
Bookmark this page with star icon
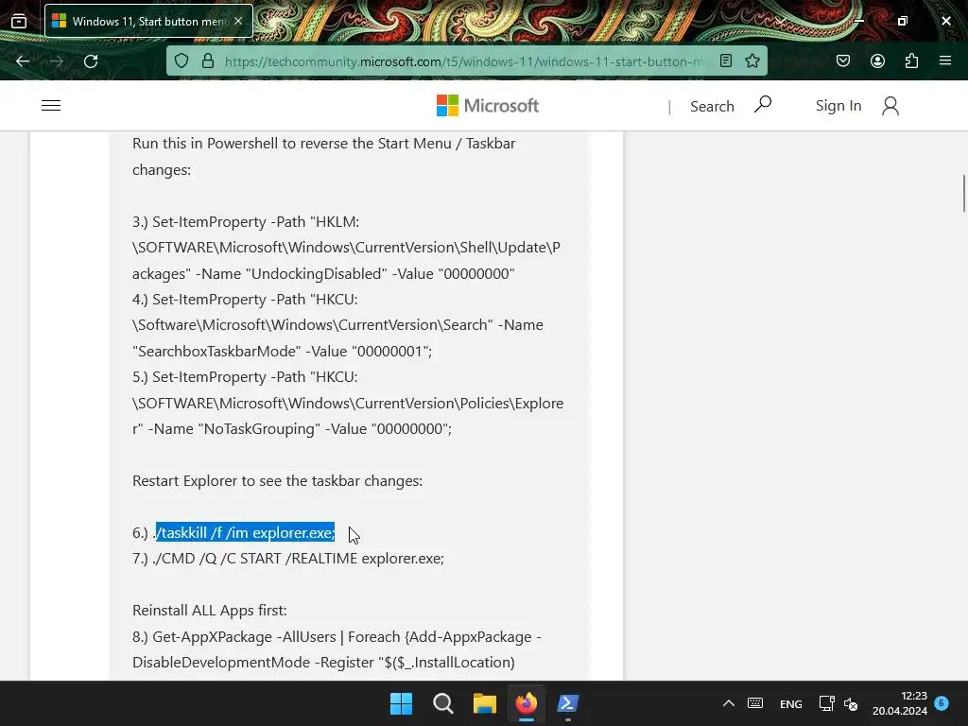pos(752,60)
